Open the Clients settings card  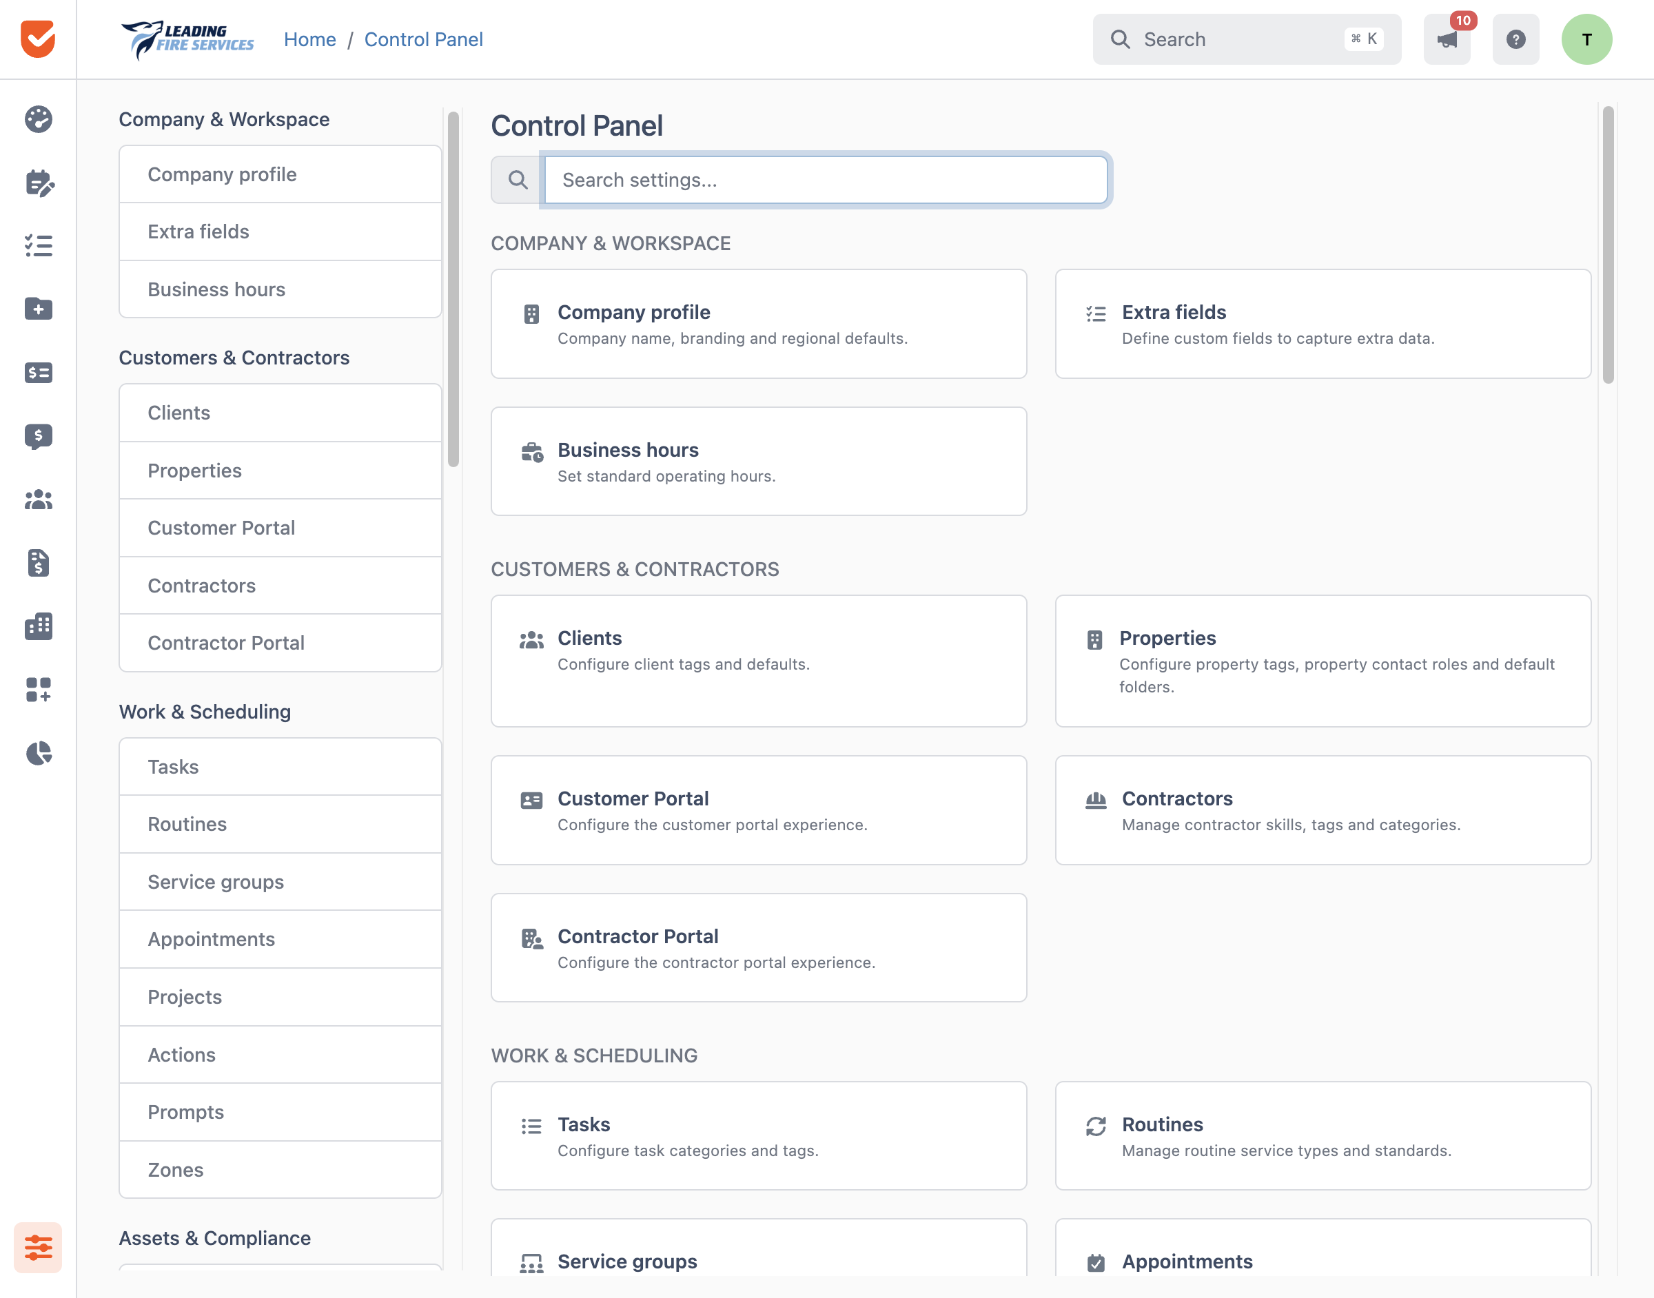(x=759, y=661)
